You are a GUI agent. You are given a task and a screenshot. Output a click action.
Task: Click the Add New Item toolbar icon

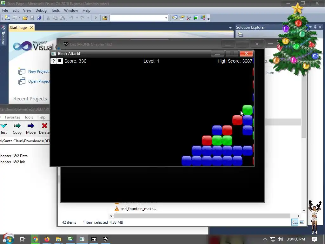[x=15, y=18]
